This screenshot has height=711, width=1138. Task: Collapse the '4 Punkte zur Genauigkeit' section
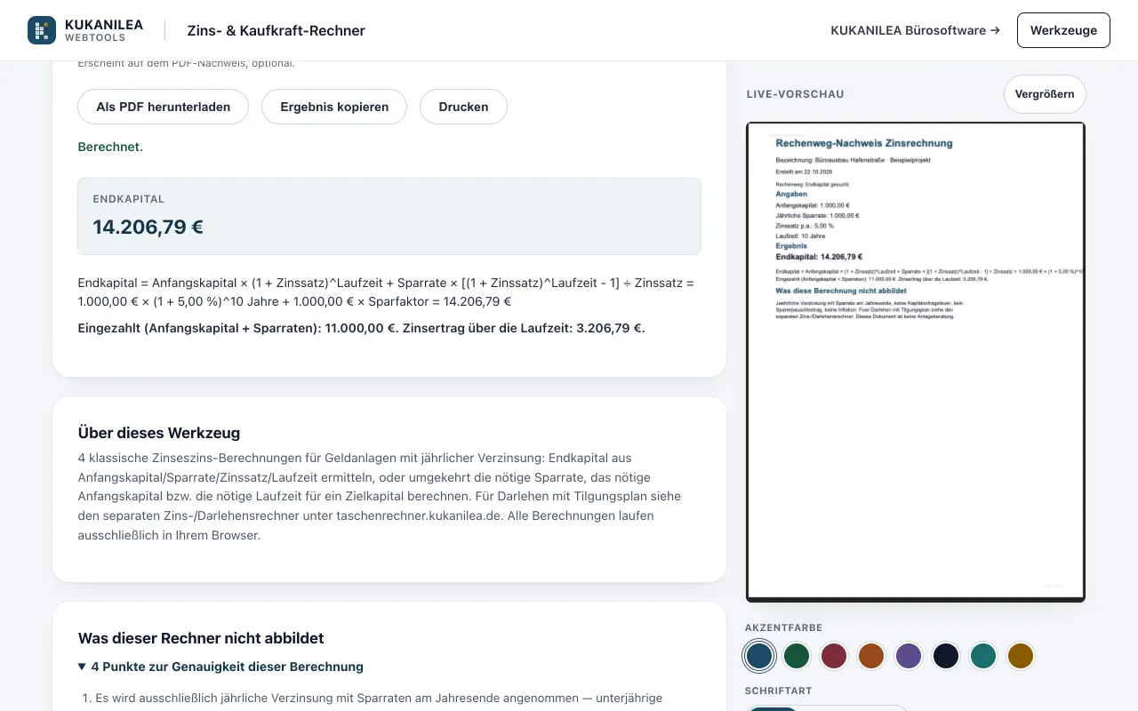tap(220, 667)
